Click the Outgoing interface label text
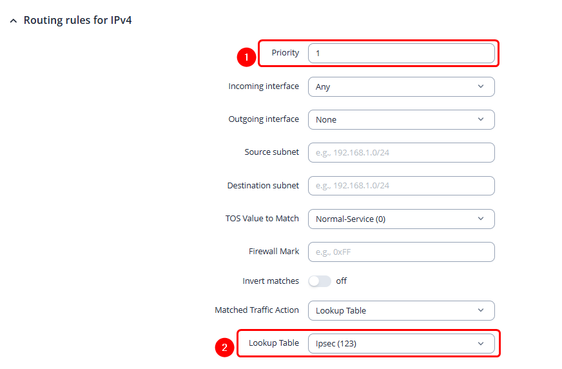The height and width of the screenshot is (369, 562). pos(264,119)
